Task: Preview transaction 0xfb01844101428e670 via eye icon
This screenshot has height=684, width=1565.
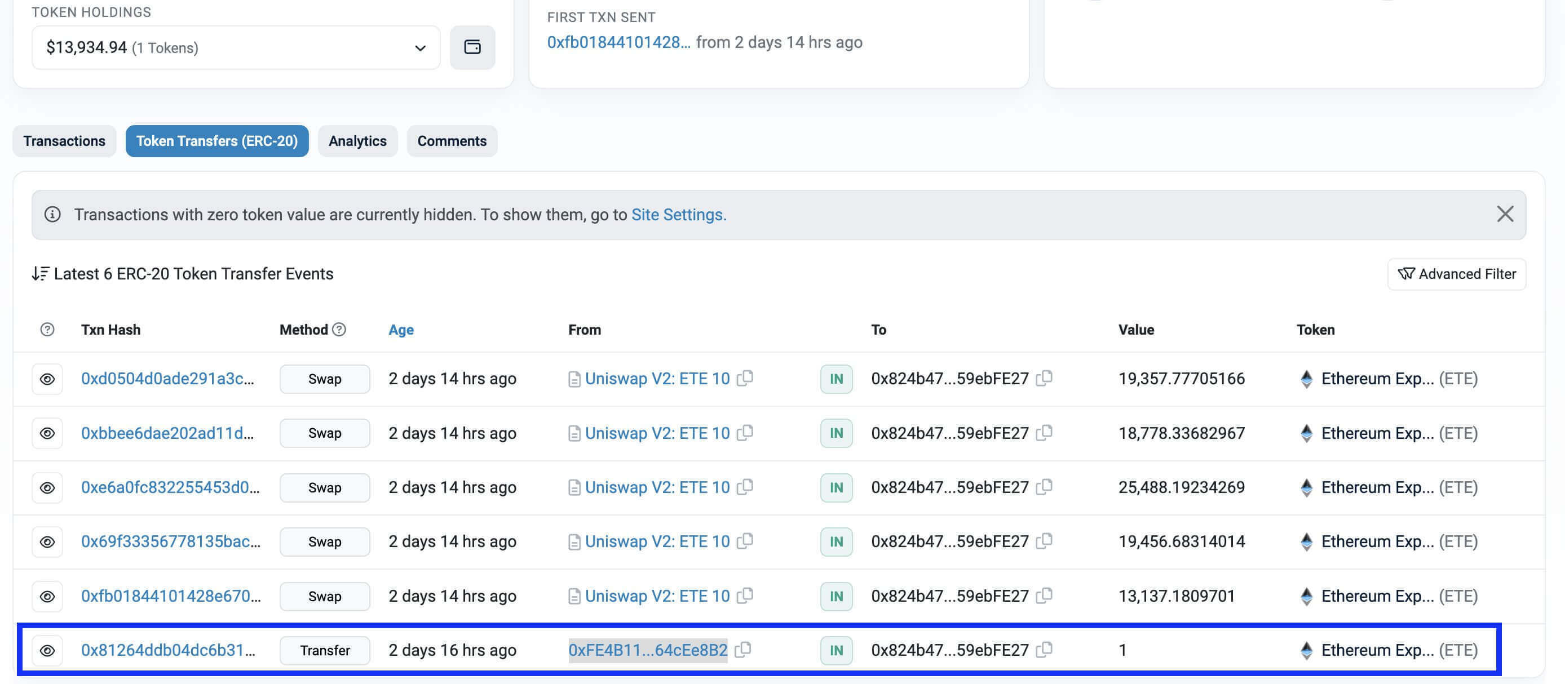Action: coord(47,597)
